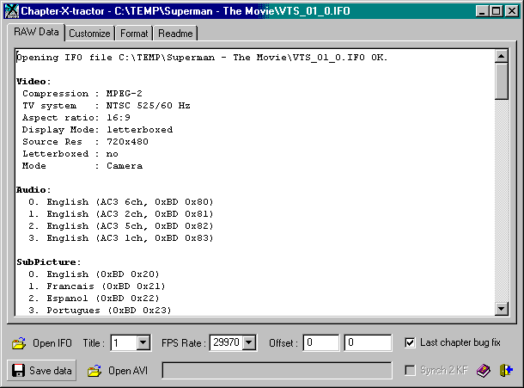Image resolution: width=524 pixels, height=388 pixels.
Task: Switch to the Customize tab
Action: 89,34
